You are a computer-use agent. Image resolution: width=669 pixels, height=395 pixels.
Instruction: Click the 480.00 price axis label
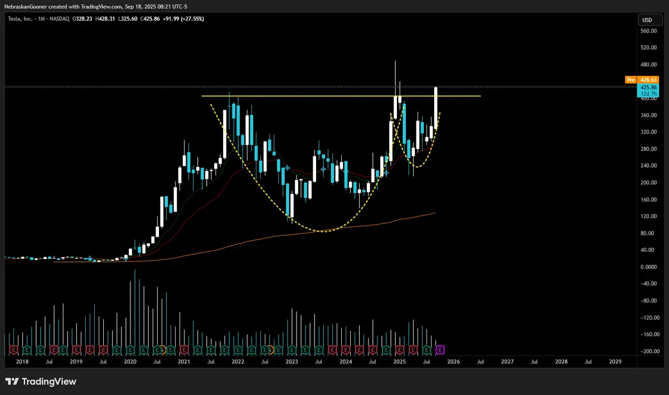[x=649, y=65]
